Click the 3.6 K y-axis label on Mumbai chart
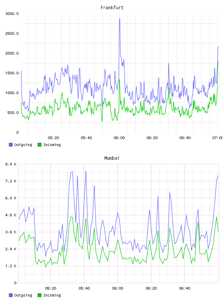Image resolution: width=224 pixels, height=301 pixels. pyautogui.click(x=11, y=232)
